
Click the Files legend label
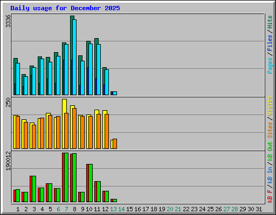[270, 43]
